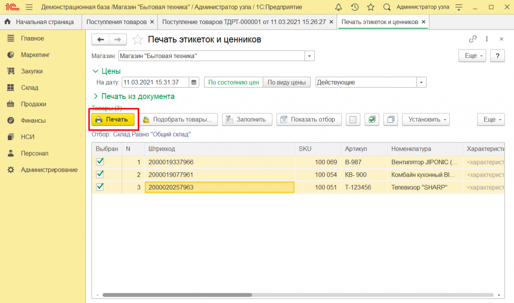Click the notifications bell icon
This screenshot has width=514, height=303.
click(x=339, y=7)
